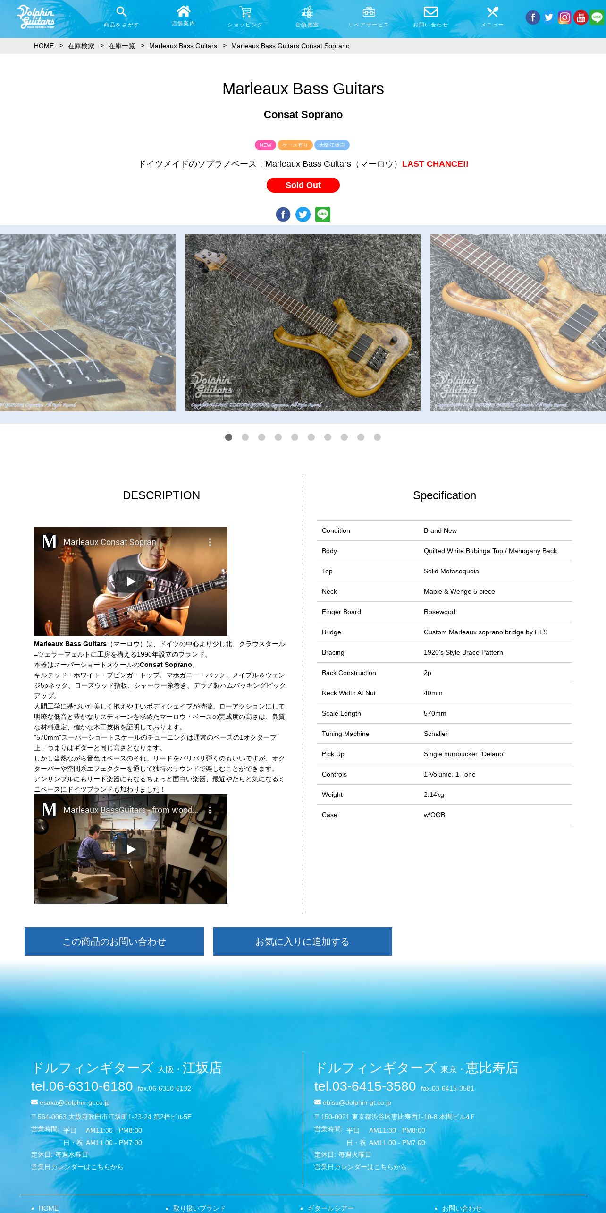The height and width of the screenshot is (1213, 606).
Task: Select sixth carousel dot
Action: point(311,437)
